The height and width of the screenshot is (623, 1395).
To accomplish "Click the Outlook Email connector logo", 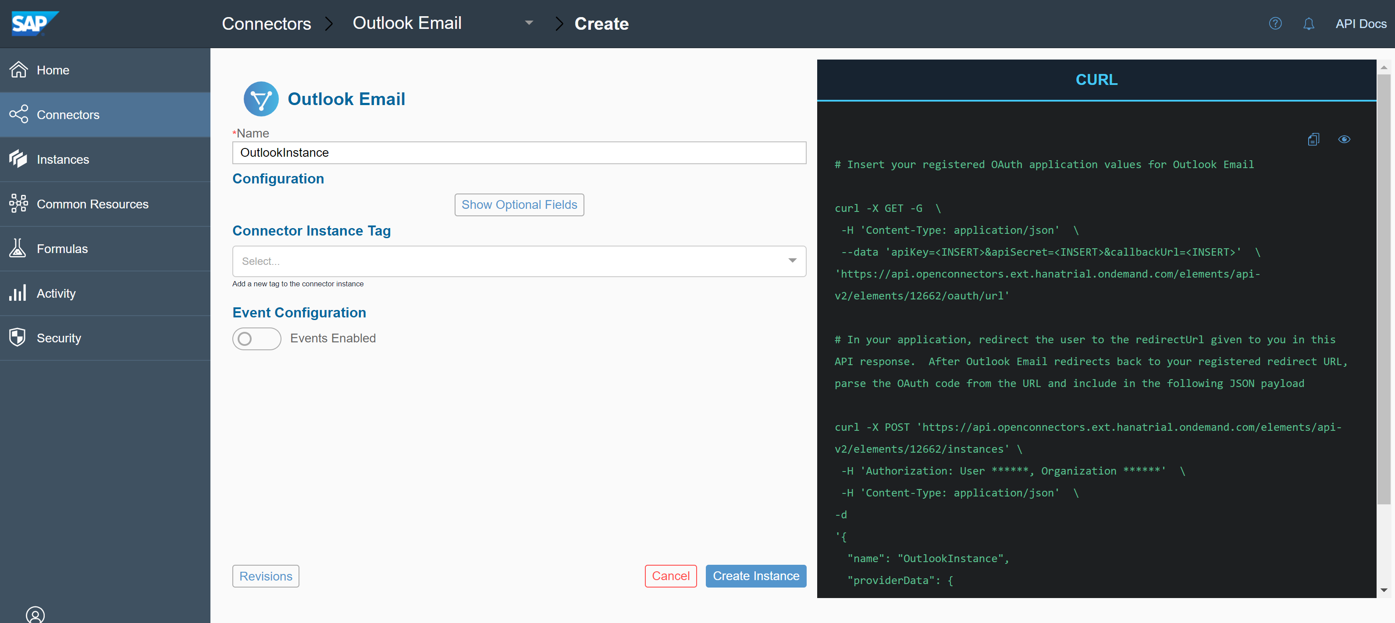I will [261, 99].
